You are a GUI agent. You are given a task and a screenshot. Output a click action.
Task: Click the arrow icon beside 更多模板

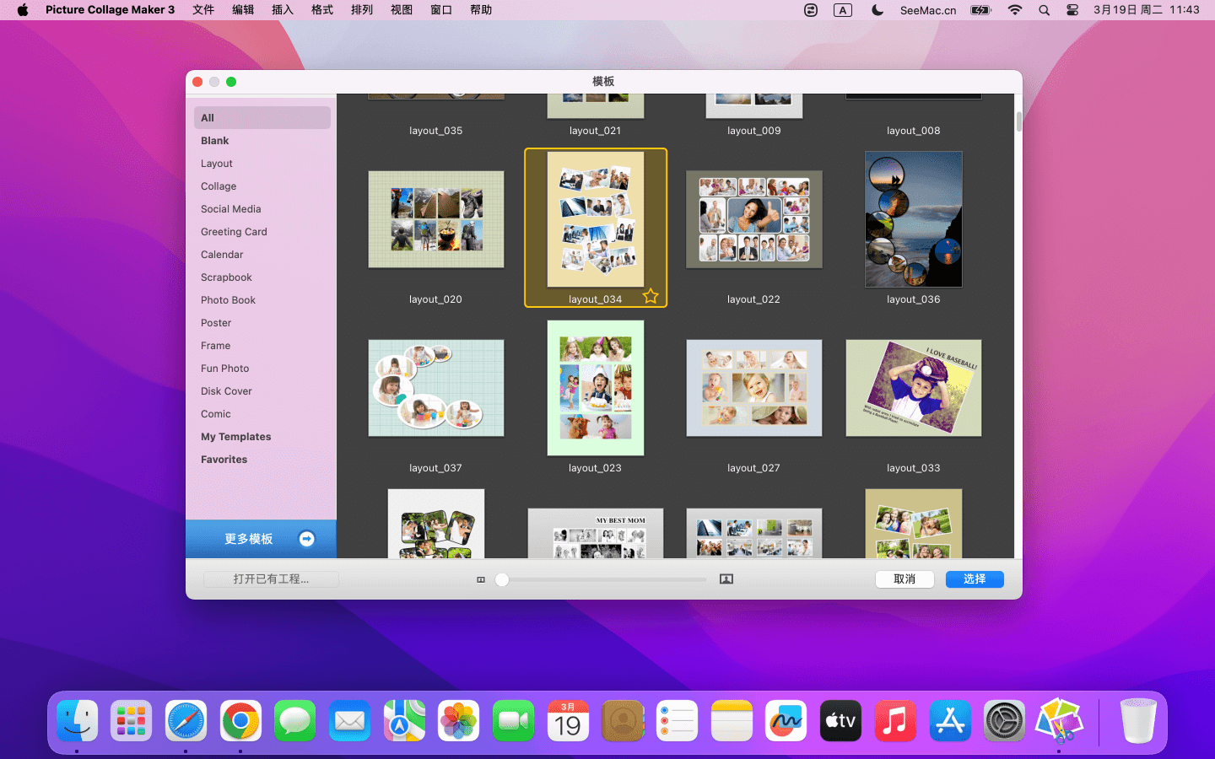coord(307,539)
